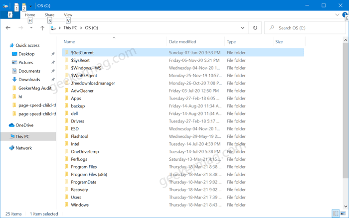Click the Windows folder icon
This screenshot has width=349, height=218.
pyautogui.click(x=66, y=205)
